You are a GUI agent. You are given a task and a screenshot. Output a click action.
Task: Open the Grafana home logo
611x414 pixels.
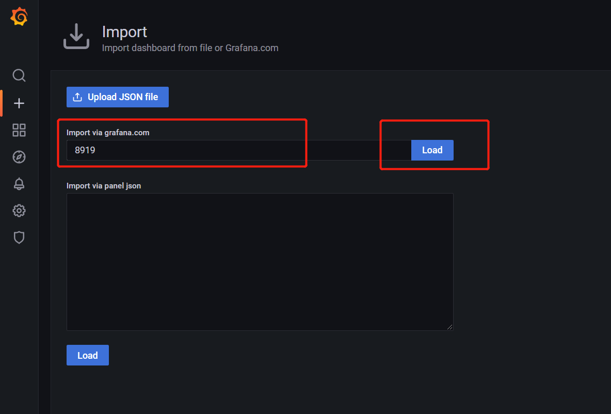tap(19, 17)
